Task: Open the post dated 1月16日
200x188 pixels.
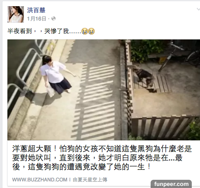Action: (37, 18)
